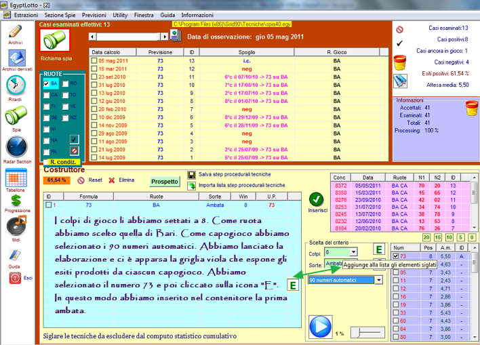Open the Sezione Spie menu
Image resolution: width=480 pixels, height=345 pixels.
click(60, 15)
